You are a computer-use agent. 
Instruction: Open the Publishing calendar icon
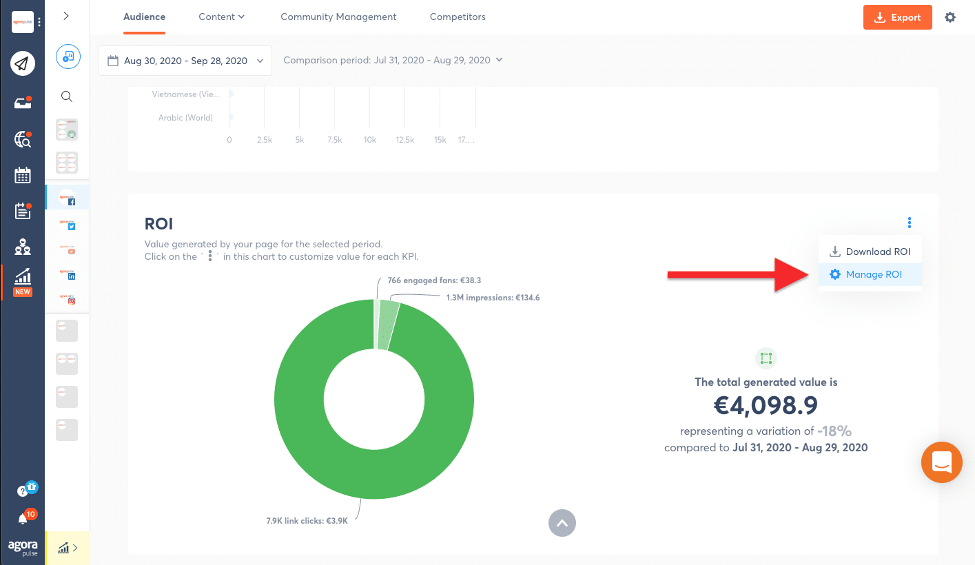(22, 175)
